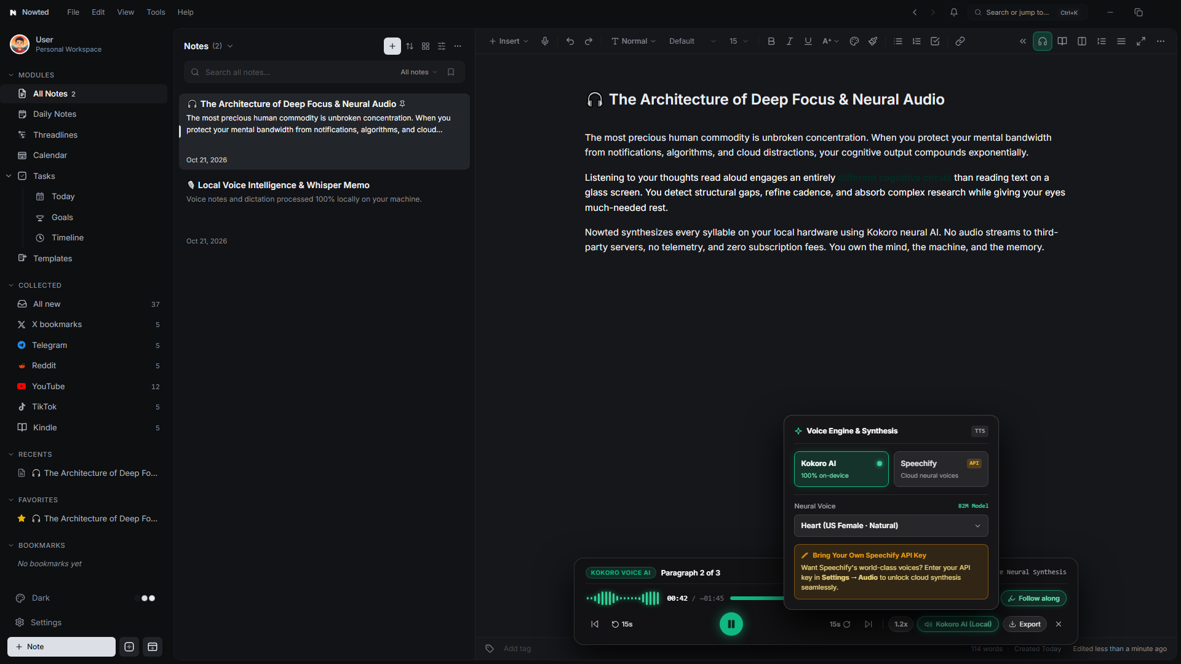1181x664 pixels.
Task: Insert a hyperlink with link icon
Action: (960, 41)
